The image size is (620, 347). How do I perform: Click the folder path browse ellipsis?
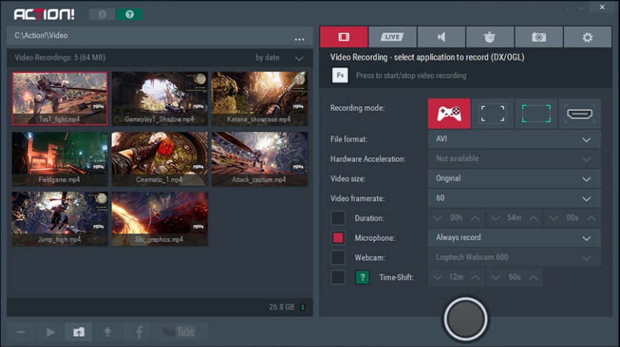click(299, 39)
